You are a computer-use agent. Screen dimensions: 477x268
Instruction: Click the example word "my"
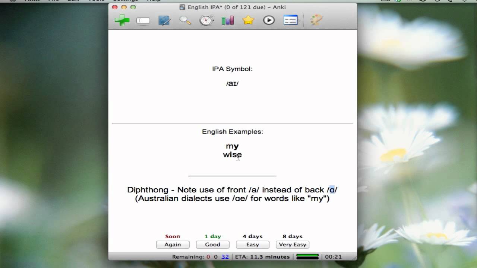(x=232, y=146)
